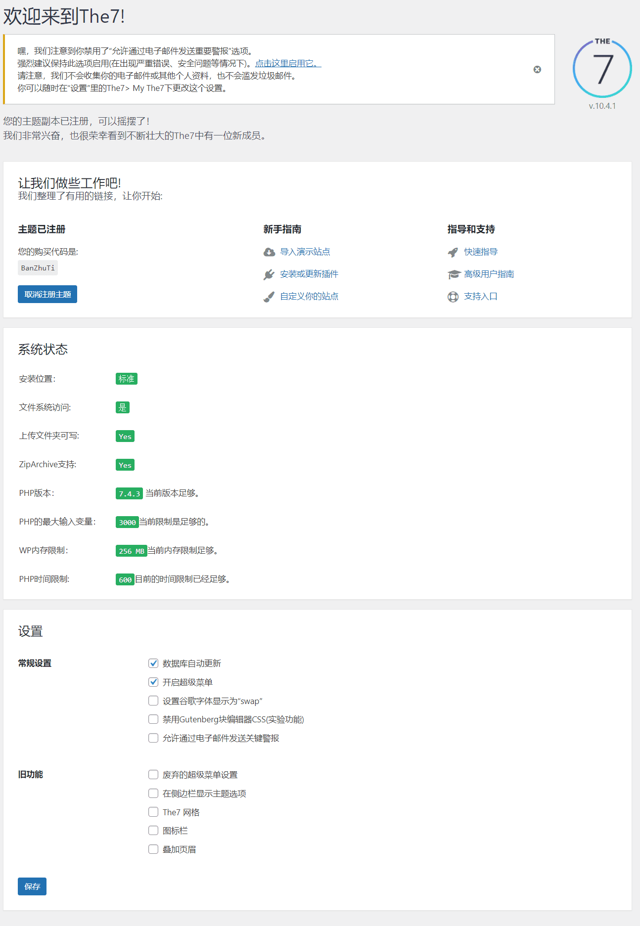Open 安装或更新插件 link
This screenshot has width=640, height=926.
click(x=309, y=274)
